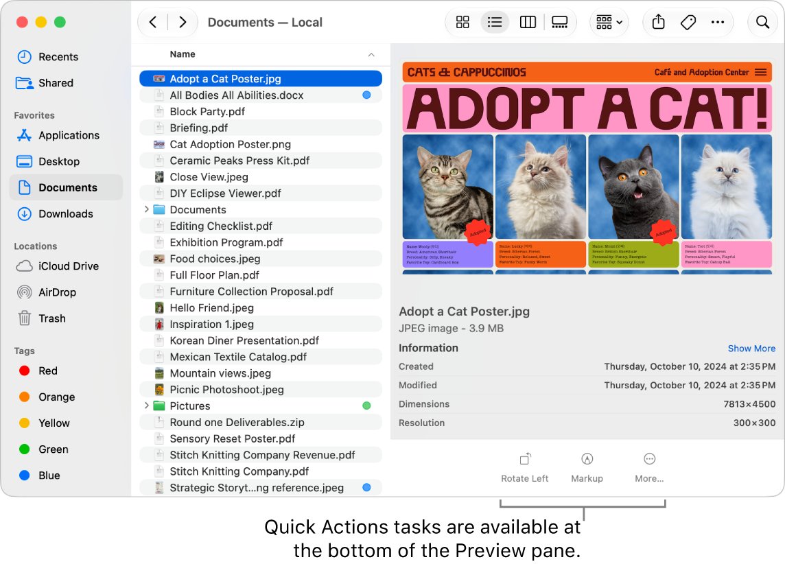Screen dimensions: 785x564
Task: Toggle sort order chevron in Name column
Action: tap(371, 55)
